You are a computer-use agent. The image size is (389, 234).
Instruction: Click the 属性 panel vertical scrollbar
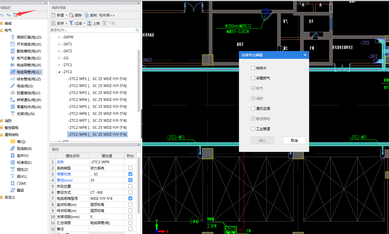click(139, 186)
